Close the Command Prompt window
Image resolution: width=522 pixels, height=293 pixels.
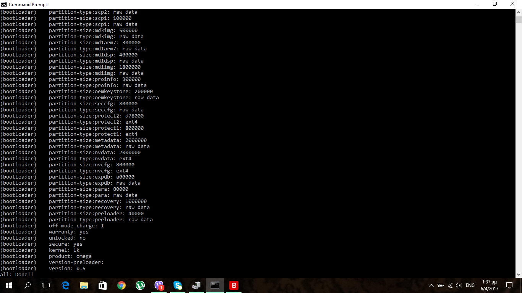coord(513,4)
